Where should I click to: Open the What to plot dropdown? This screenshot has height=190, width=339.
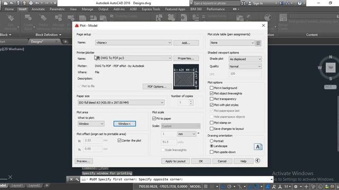[91, 124]
